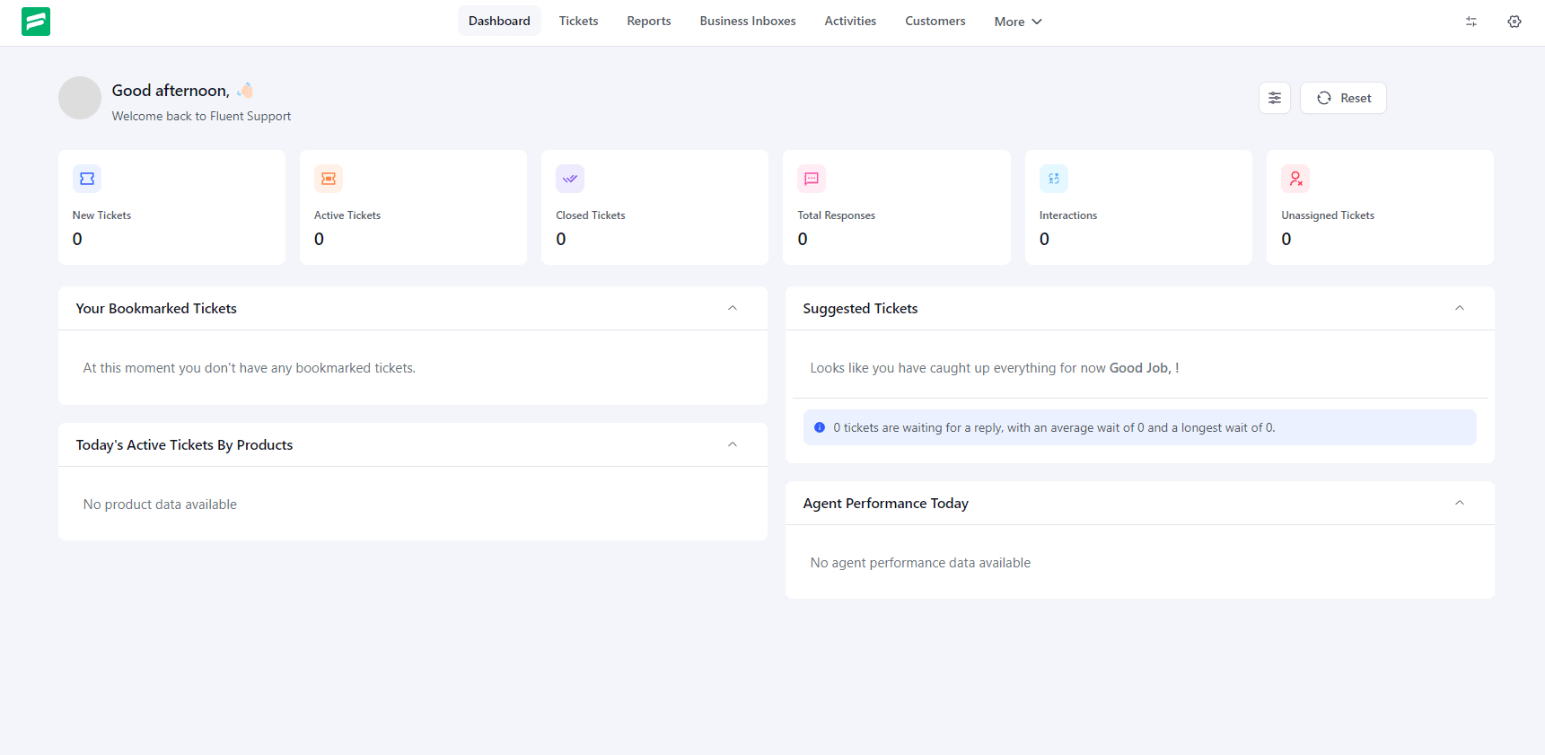Image resolution: width=1545 pixels, height=755 pixels.
Task: Open the settings gear icon
Action: point(1514,22)
